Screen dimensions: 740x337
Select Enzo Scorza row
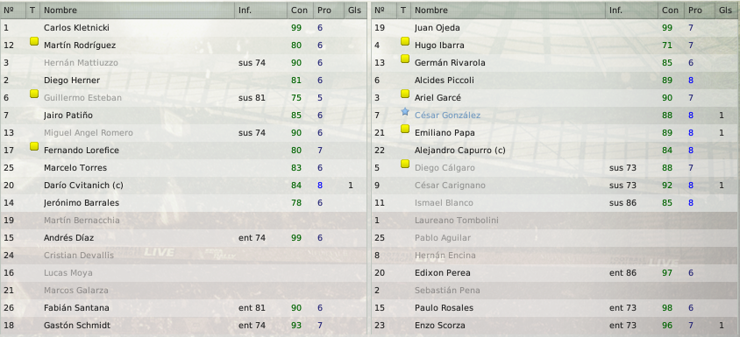[556, 326]
